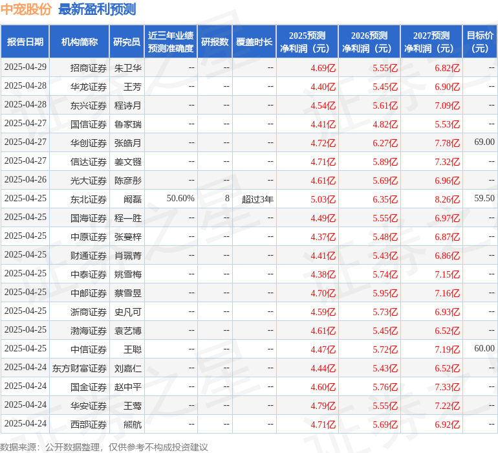Click researcher 熊航
The image size is (498, 453).
coord(133,425)
